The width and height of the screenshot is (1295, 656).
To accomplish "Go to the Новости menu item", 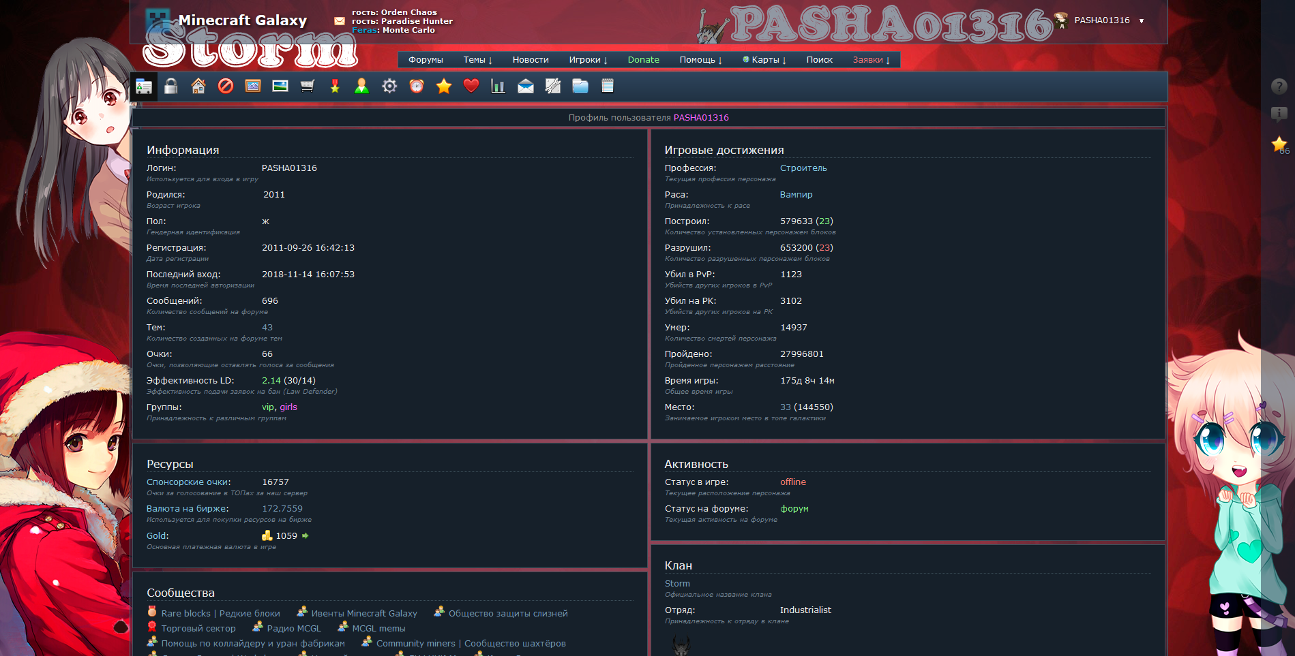I will [531, 60].
